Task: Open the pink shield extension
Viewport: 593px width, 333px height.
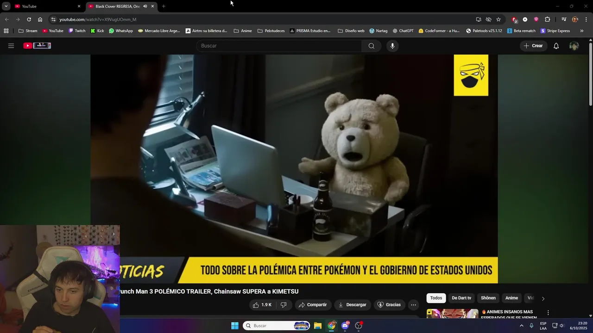Action: point(536,19)
